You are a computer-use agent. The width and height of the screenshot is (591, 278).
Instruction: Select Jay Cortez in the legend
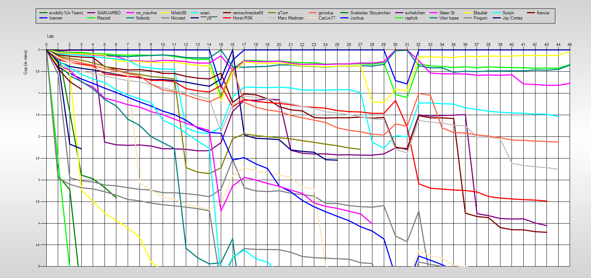[512, 18]
